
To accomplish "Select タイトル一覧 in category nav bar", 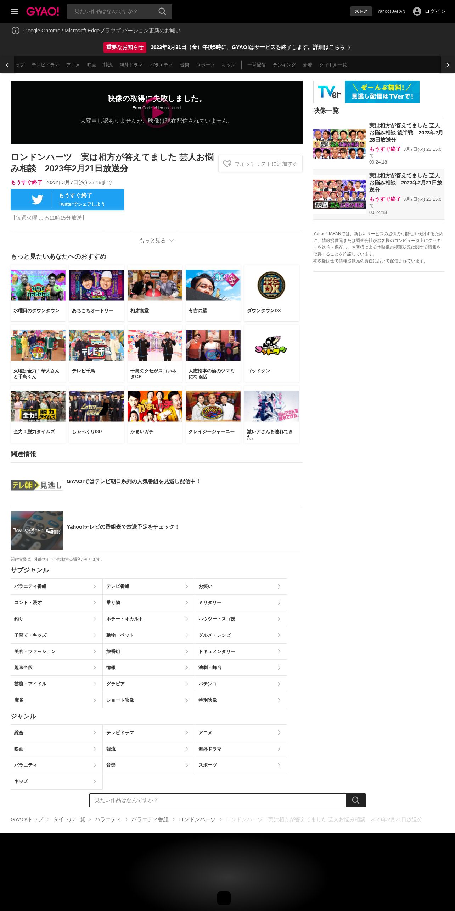I will point(333,65).
